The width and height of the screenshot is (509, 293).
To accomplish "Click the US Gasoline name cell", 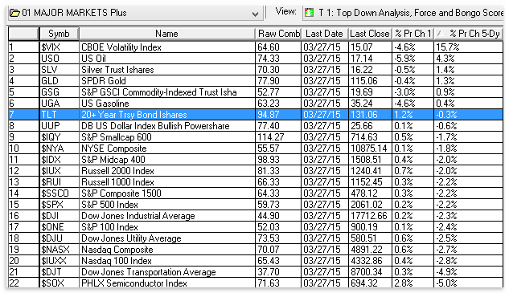I will [x=167, y=104].
